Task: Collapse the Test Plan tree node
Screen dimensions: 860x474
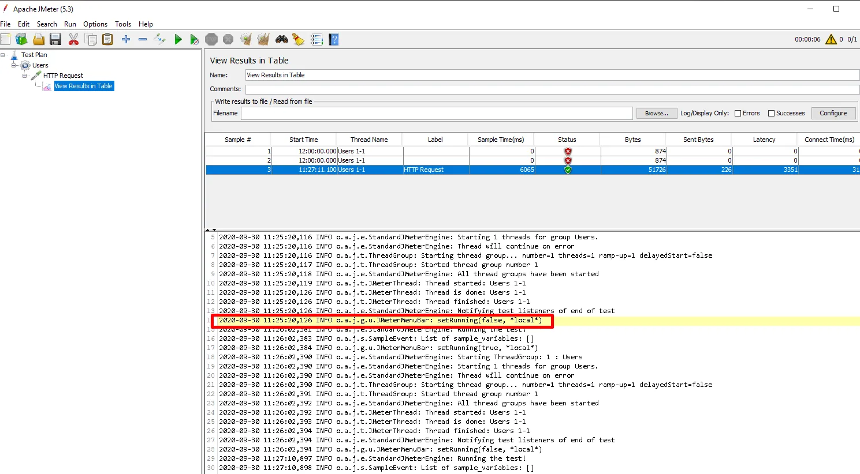Action: coord(3,55)
